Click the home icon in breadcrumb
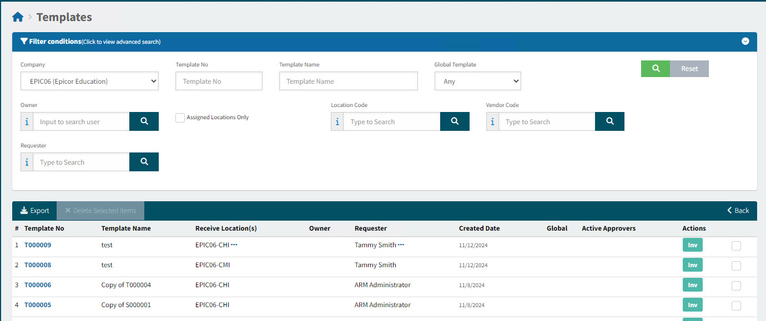The height and width of the screenshot is (321, 766). coord(18,17)
